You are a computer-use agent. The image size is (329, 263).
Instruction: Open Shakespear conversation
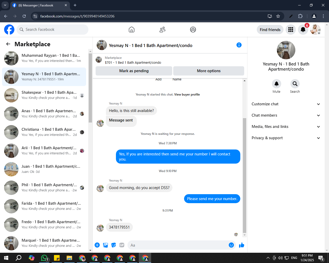[44, 95]
